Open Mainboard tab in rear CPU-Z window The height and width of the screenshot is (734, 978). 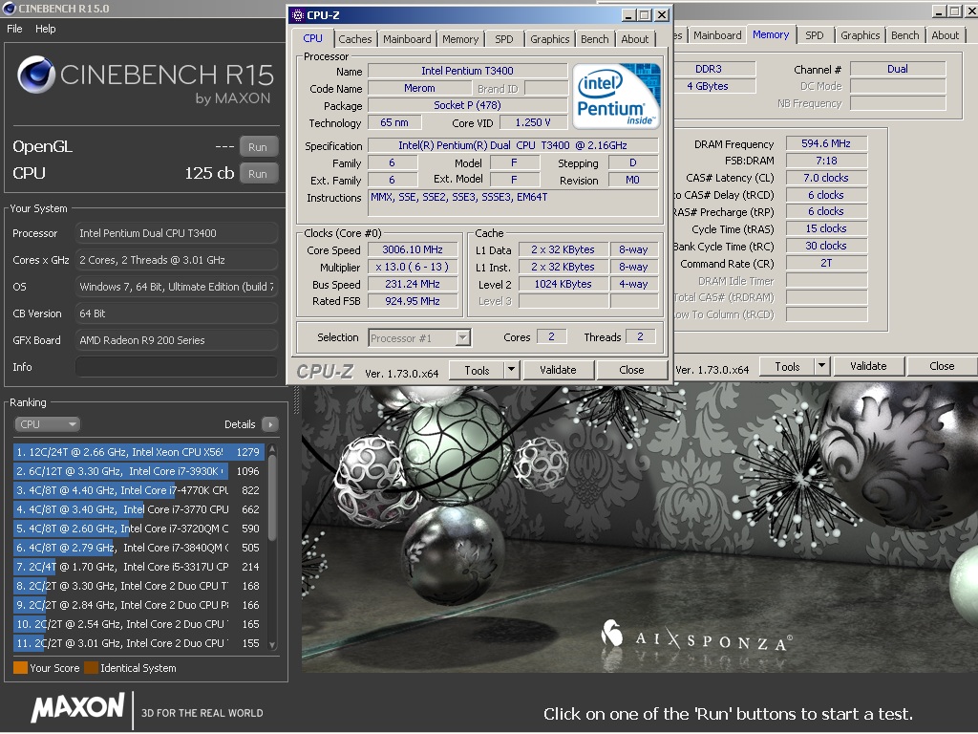717,35
